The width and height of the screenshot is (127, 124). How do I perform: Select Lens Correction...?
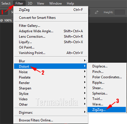point(51,37)
